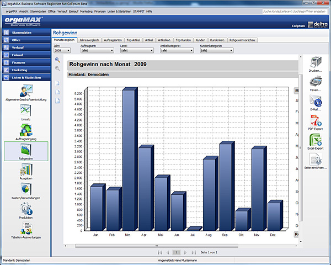
Task: Go to first page arrow
Action: pos(160,252)
